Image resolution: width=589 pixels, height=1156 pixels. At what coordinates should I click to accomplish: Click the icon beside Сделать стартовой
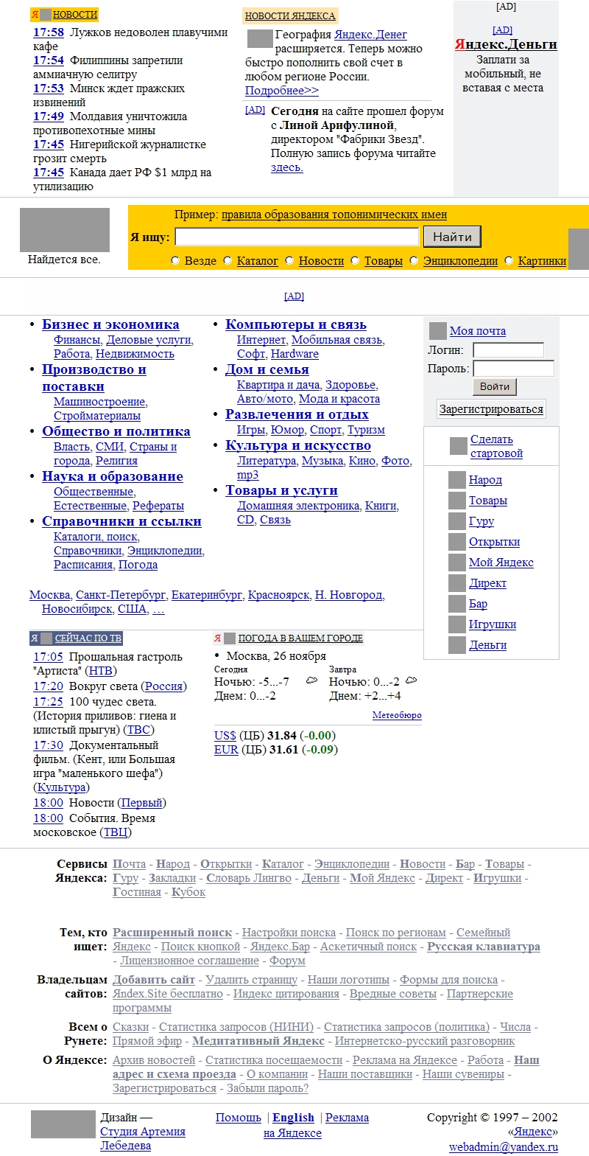pyautogui.click(x=459, y=446)
